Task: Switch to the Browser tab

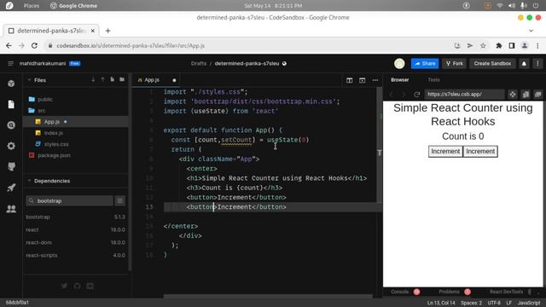Action: (400, 80)
